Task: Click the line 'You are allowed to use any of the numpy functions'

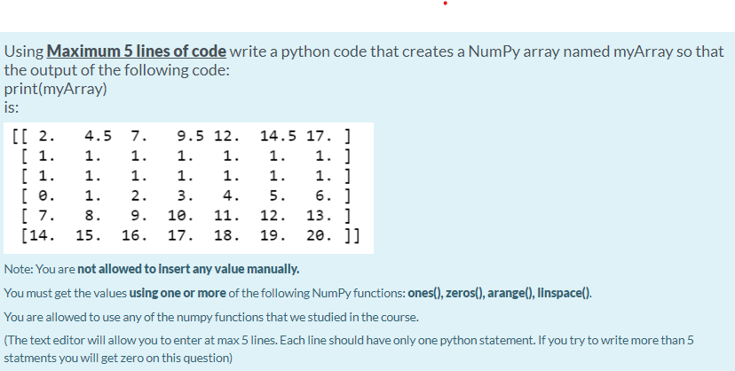Action: click(x=211, y=317)
